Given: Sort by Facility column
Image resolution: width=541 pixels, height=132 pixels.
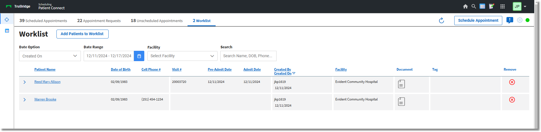Looking at the screenshot, I should coord(341,69).
